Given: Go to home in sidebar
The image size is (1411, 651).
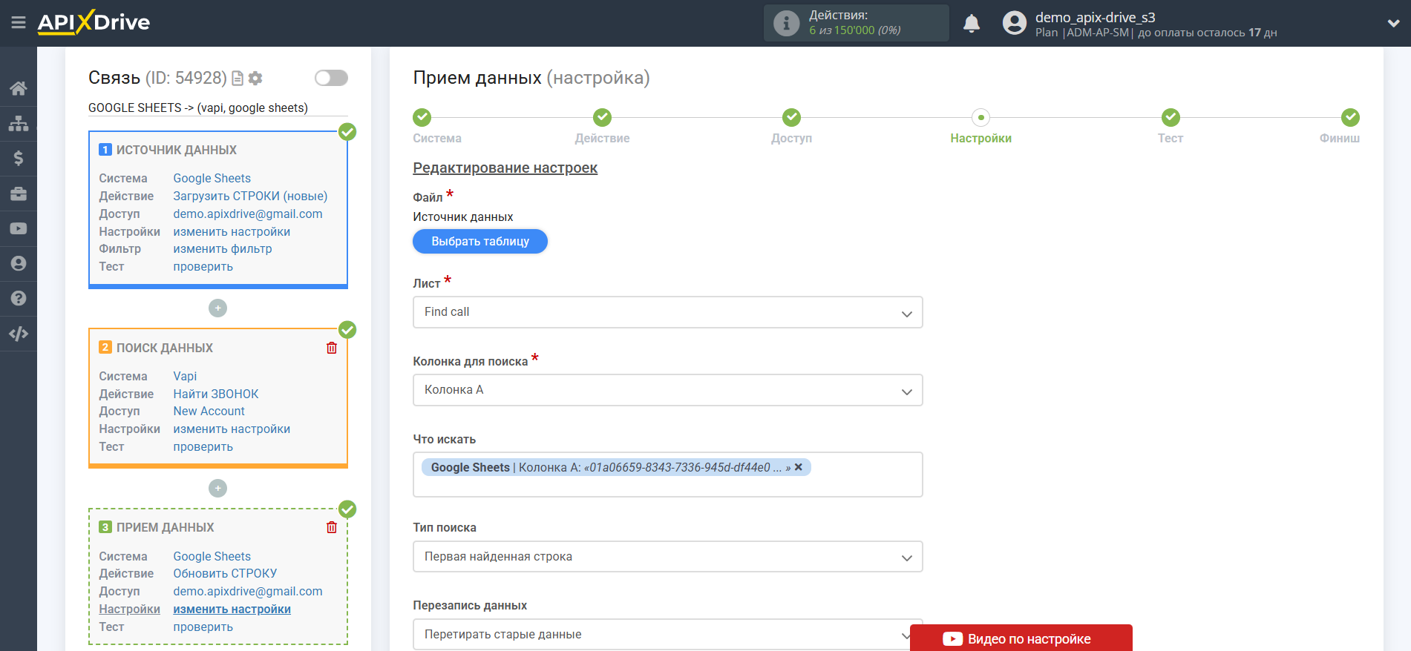Looking at the screenshot, I should [x=19, y=88].
